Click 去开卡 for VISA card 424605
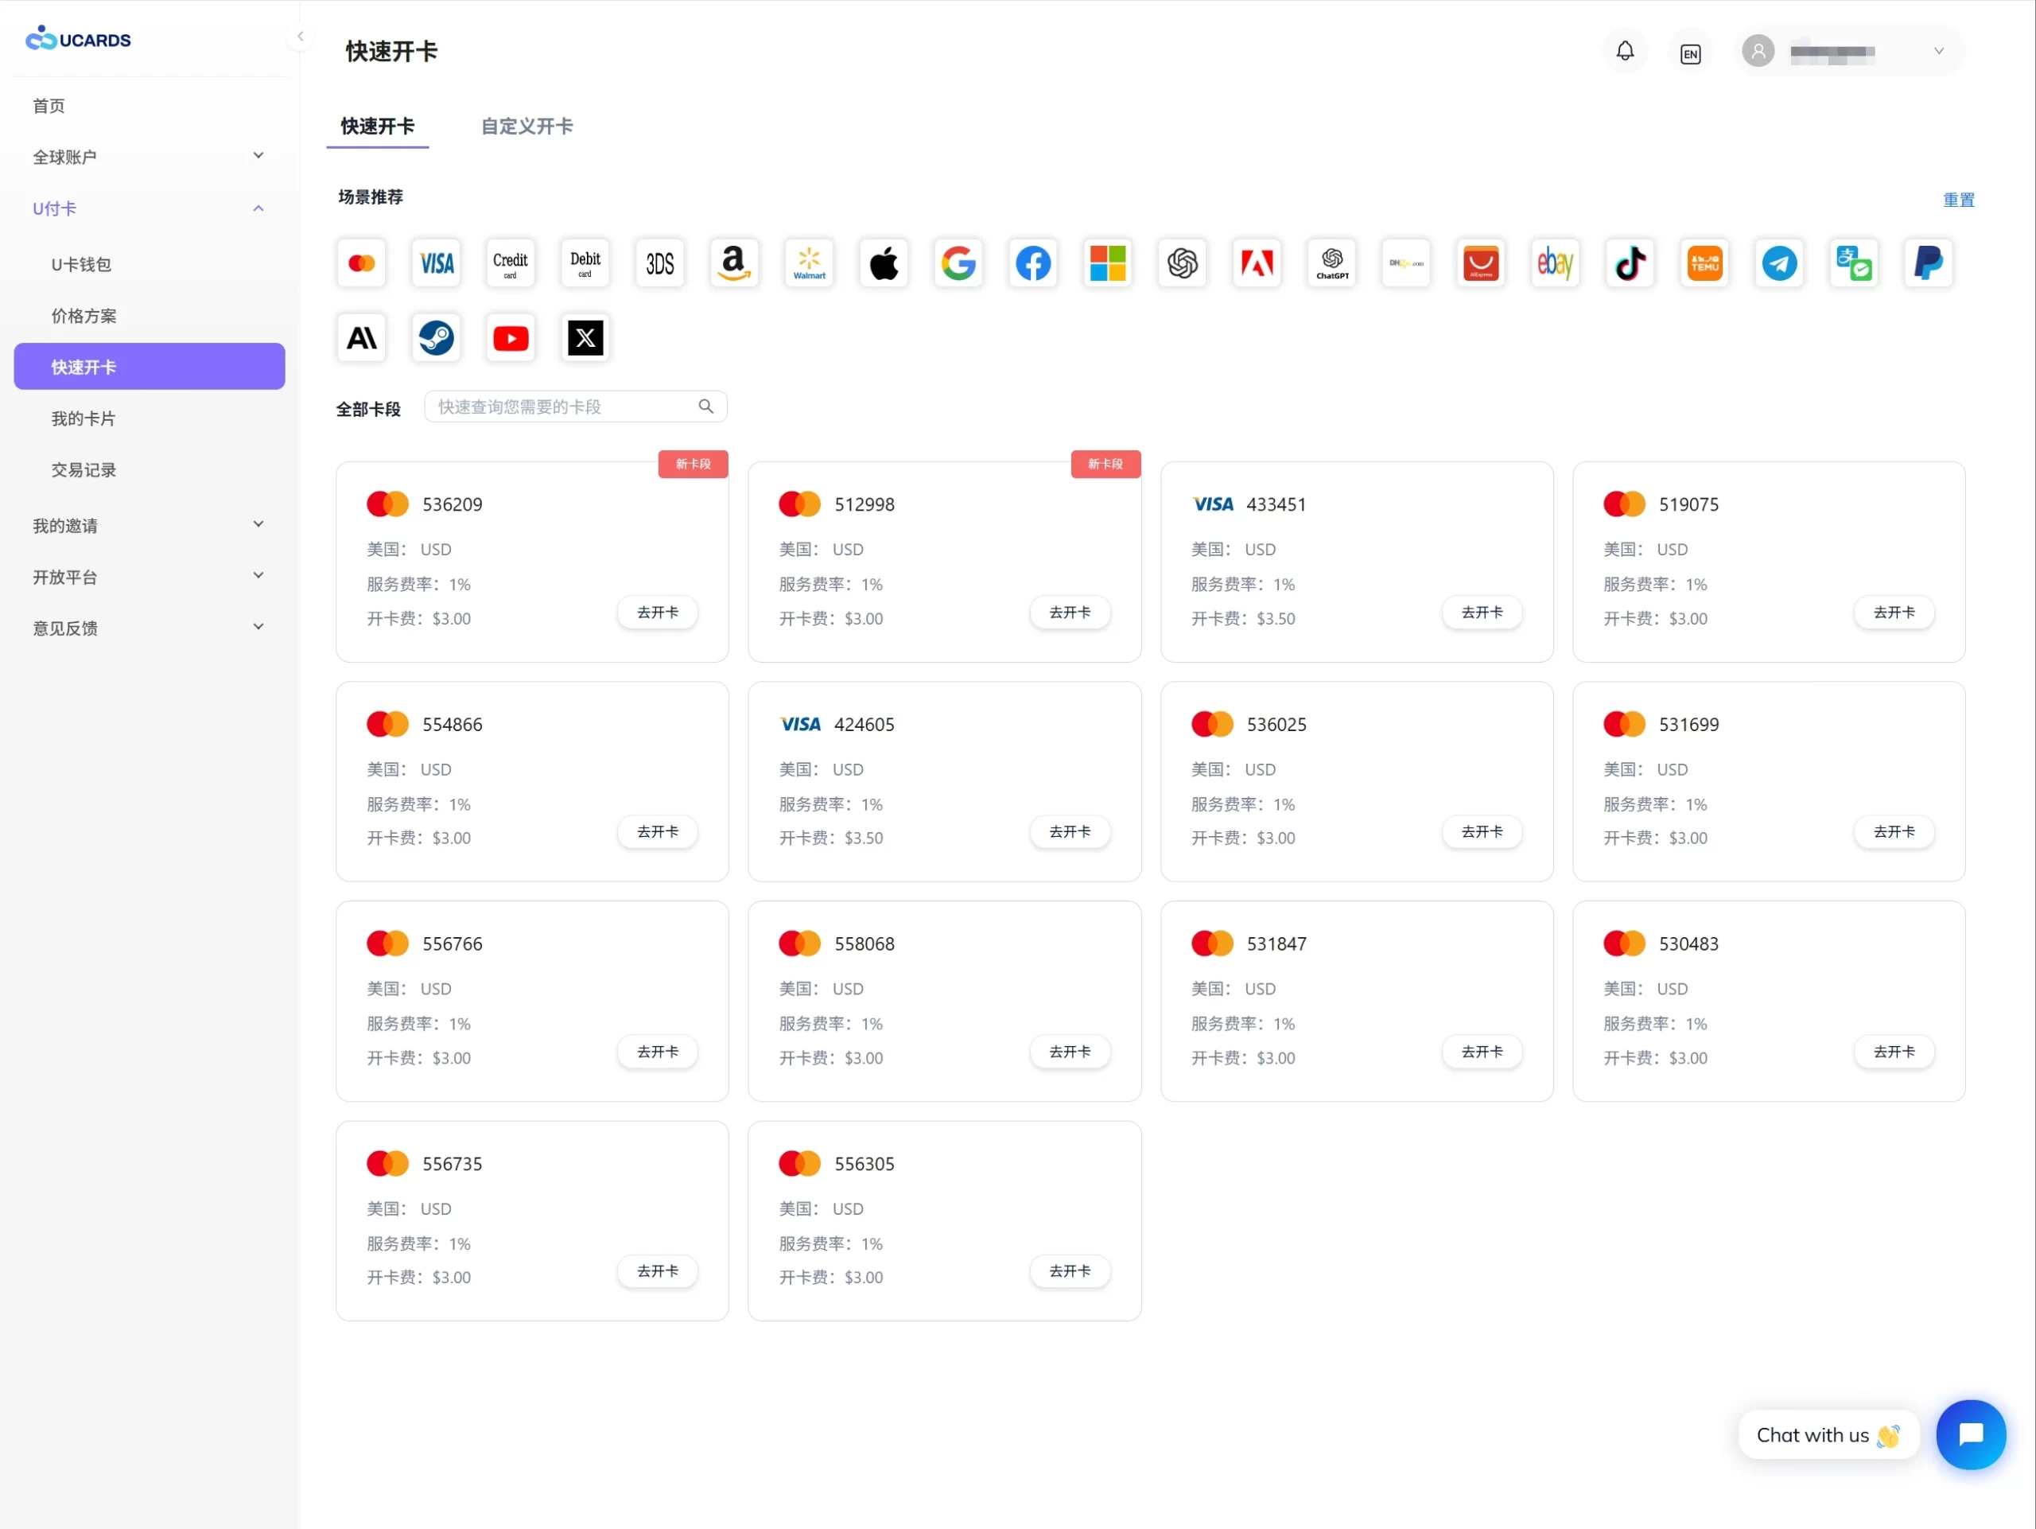The width and height of the screenshot is (2036, 1529). tap(1070, 831)
